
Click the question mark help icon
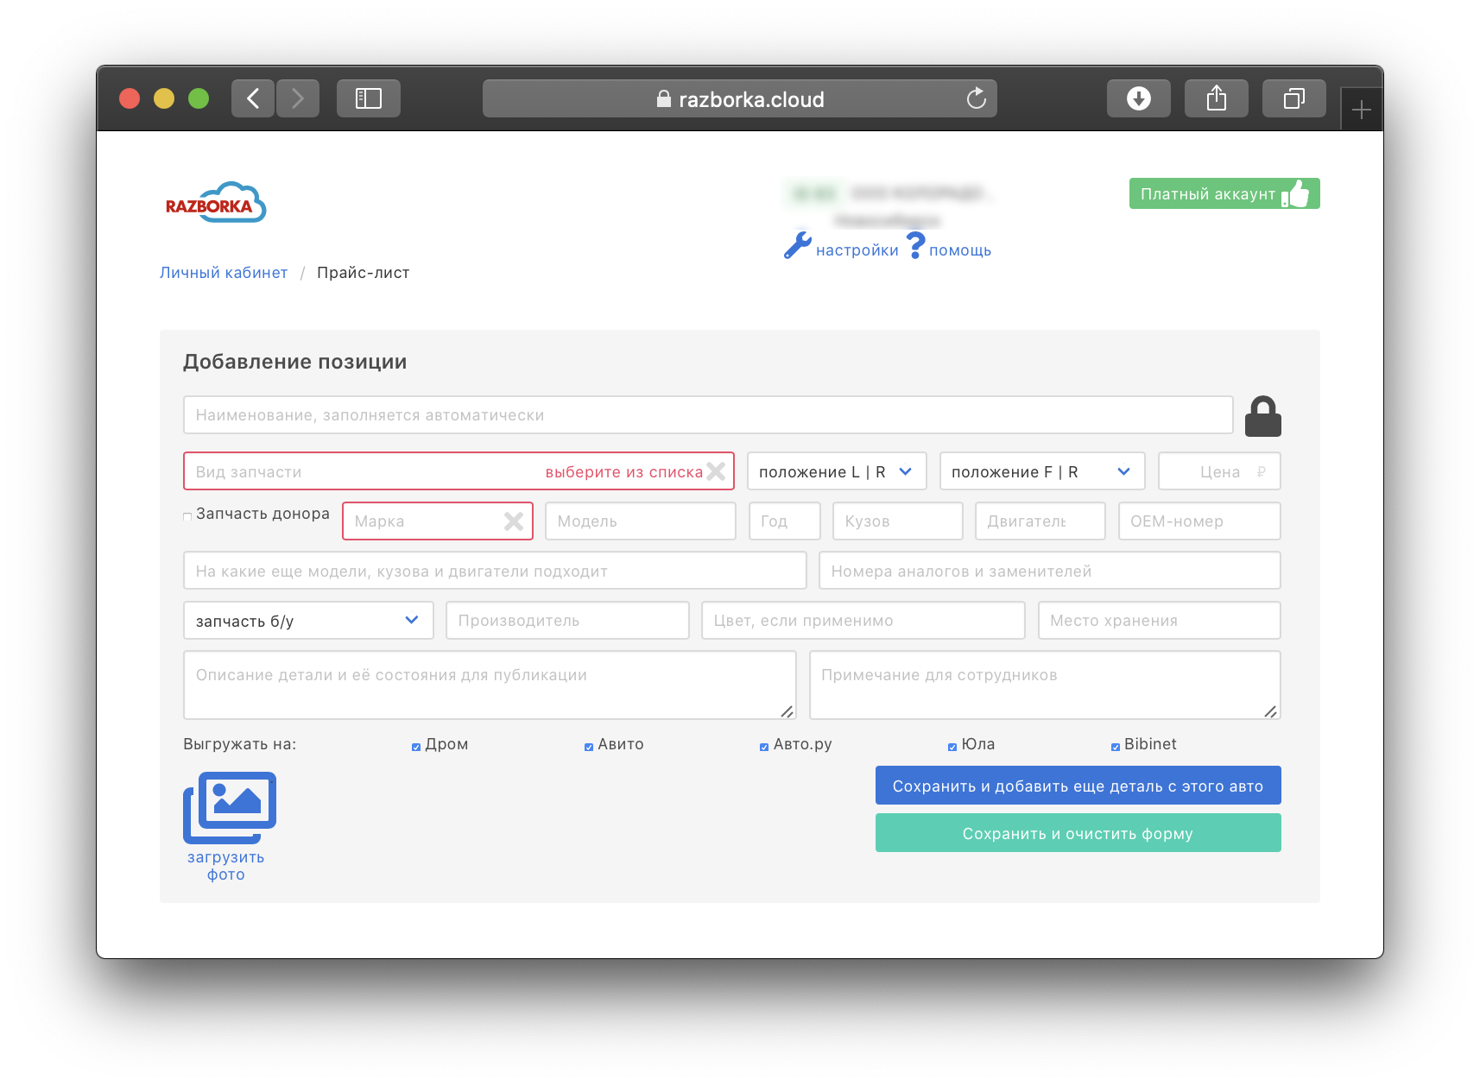click(x=915, y=245)
